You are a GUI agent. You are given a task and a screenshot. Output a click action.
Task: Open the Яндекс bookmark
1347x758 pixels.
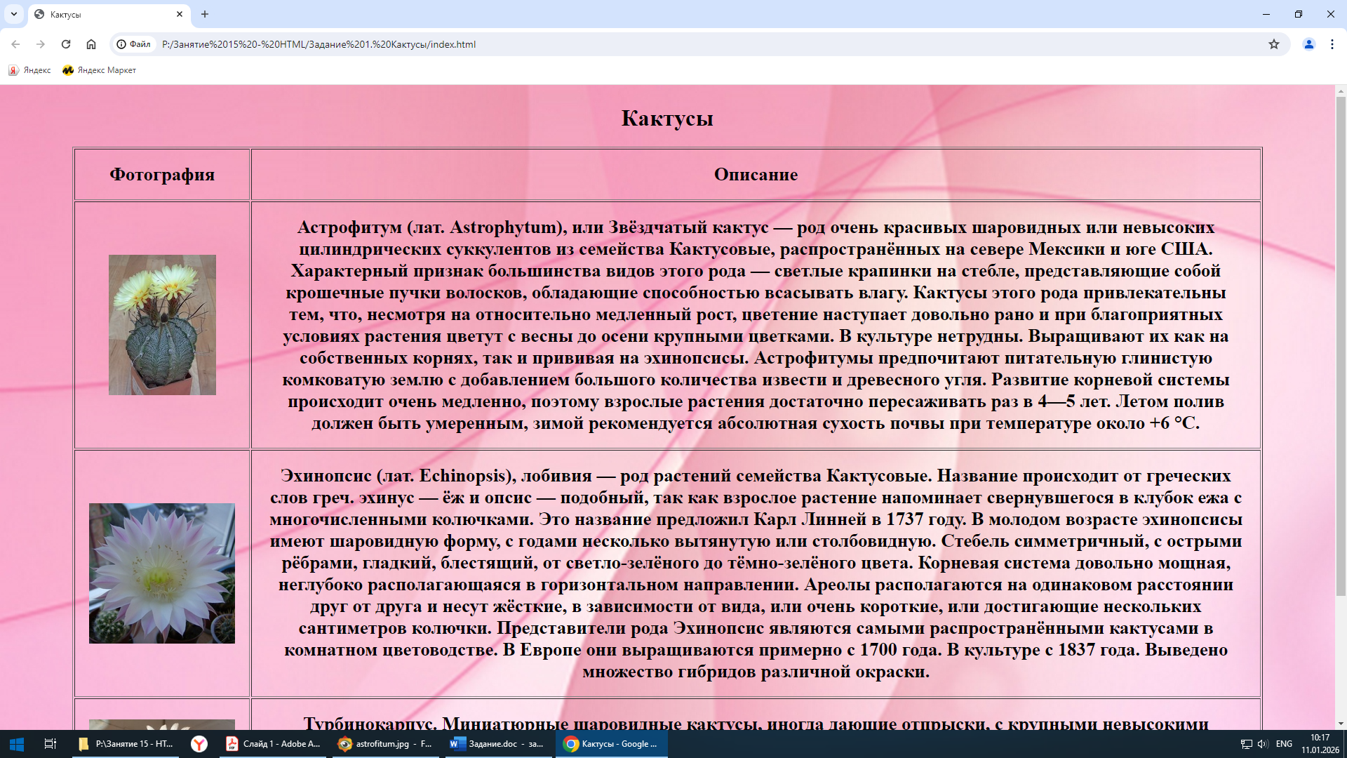pos(29,70)
